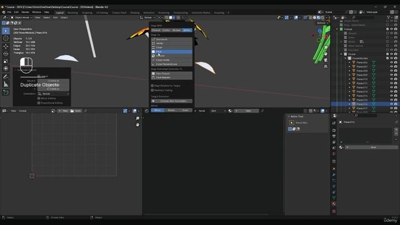Select the FlowerModels collection in outliner
Image resolution: width=400 pixels, height=225 pixels.
360,58
